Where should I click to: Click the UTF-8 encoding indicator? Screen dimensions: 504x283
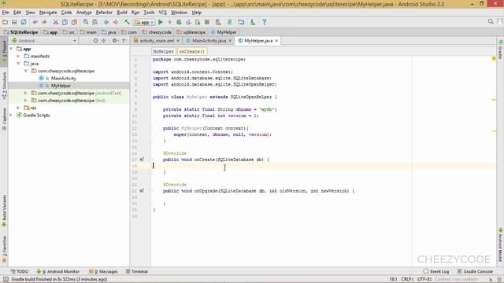click(x=424, y=279)
